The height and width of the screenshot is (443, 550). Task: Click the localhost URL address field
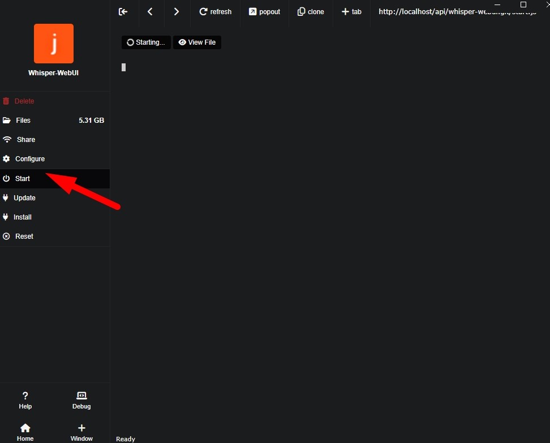tap(457, 12)
